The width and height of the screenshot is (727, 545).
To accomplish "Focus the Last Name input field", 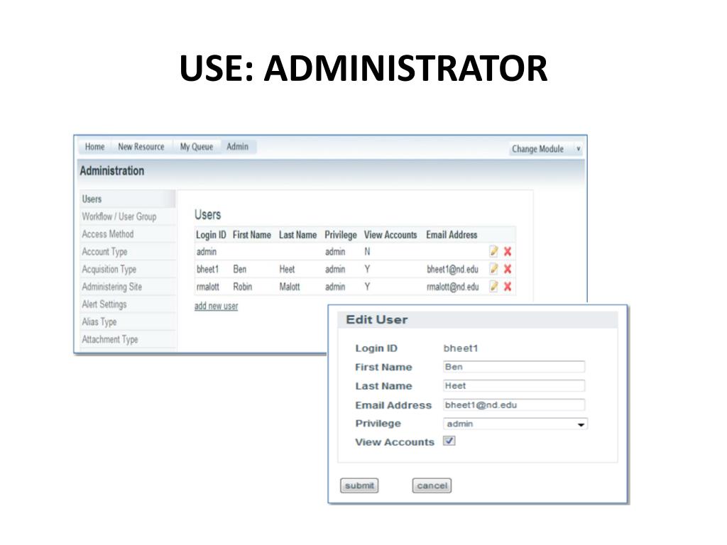I will (514, 386).
